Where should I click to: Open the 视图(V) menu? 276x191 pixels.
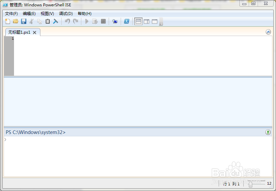pos(47,14)
